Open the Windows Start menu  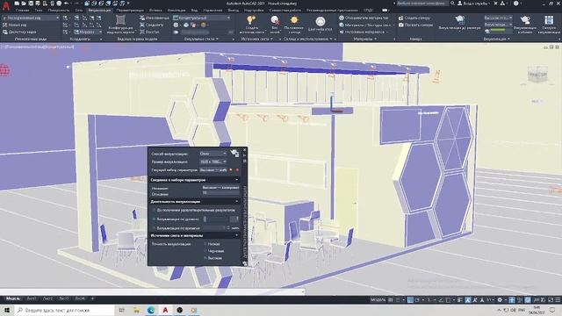(x=7, y=310)
